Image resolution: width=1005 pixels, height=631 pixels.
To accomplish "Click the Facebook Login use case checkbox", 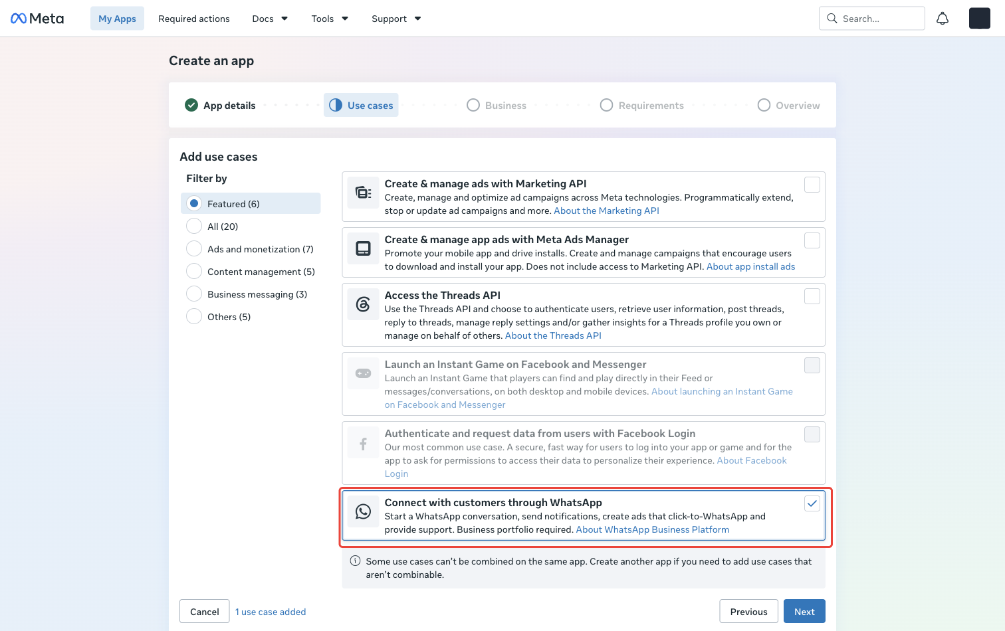I will tap(812, 434).
